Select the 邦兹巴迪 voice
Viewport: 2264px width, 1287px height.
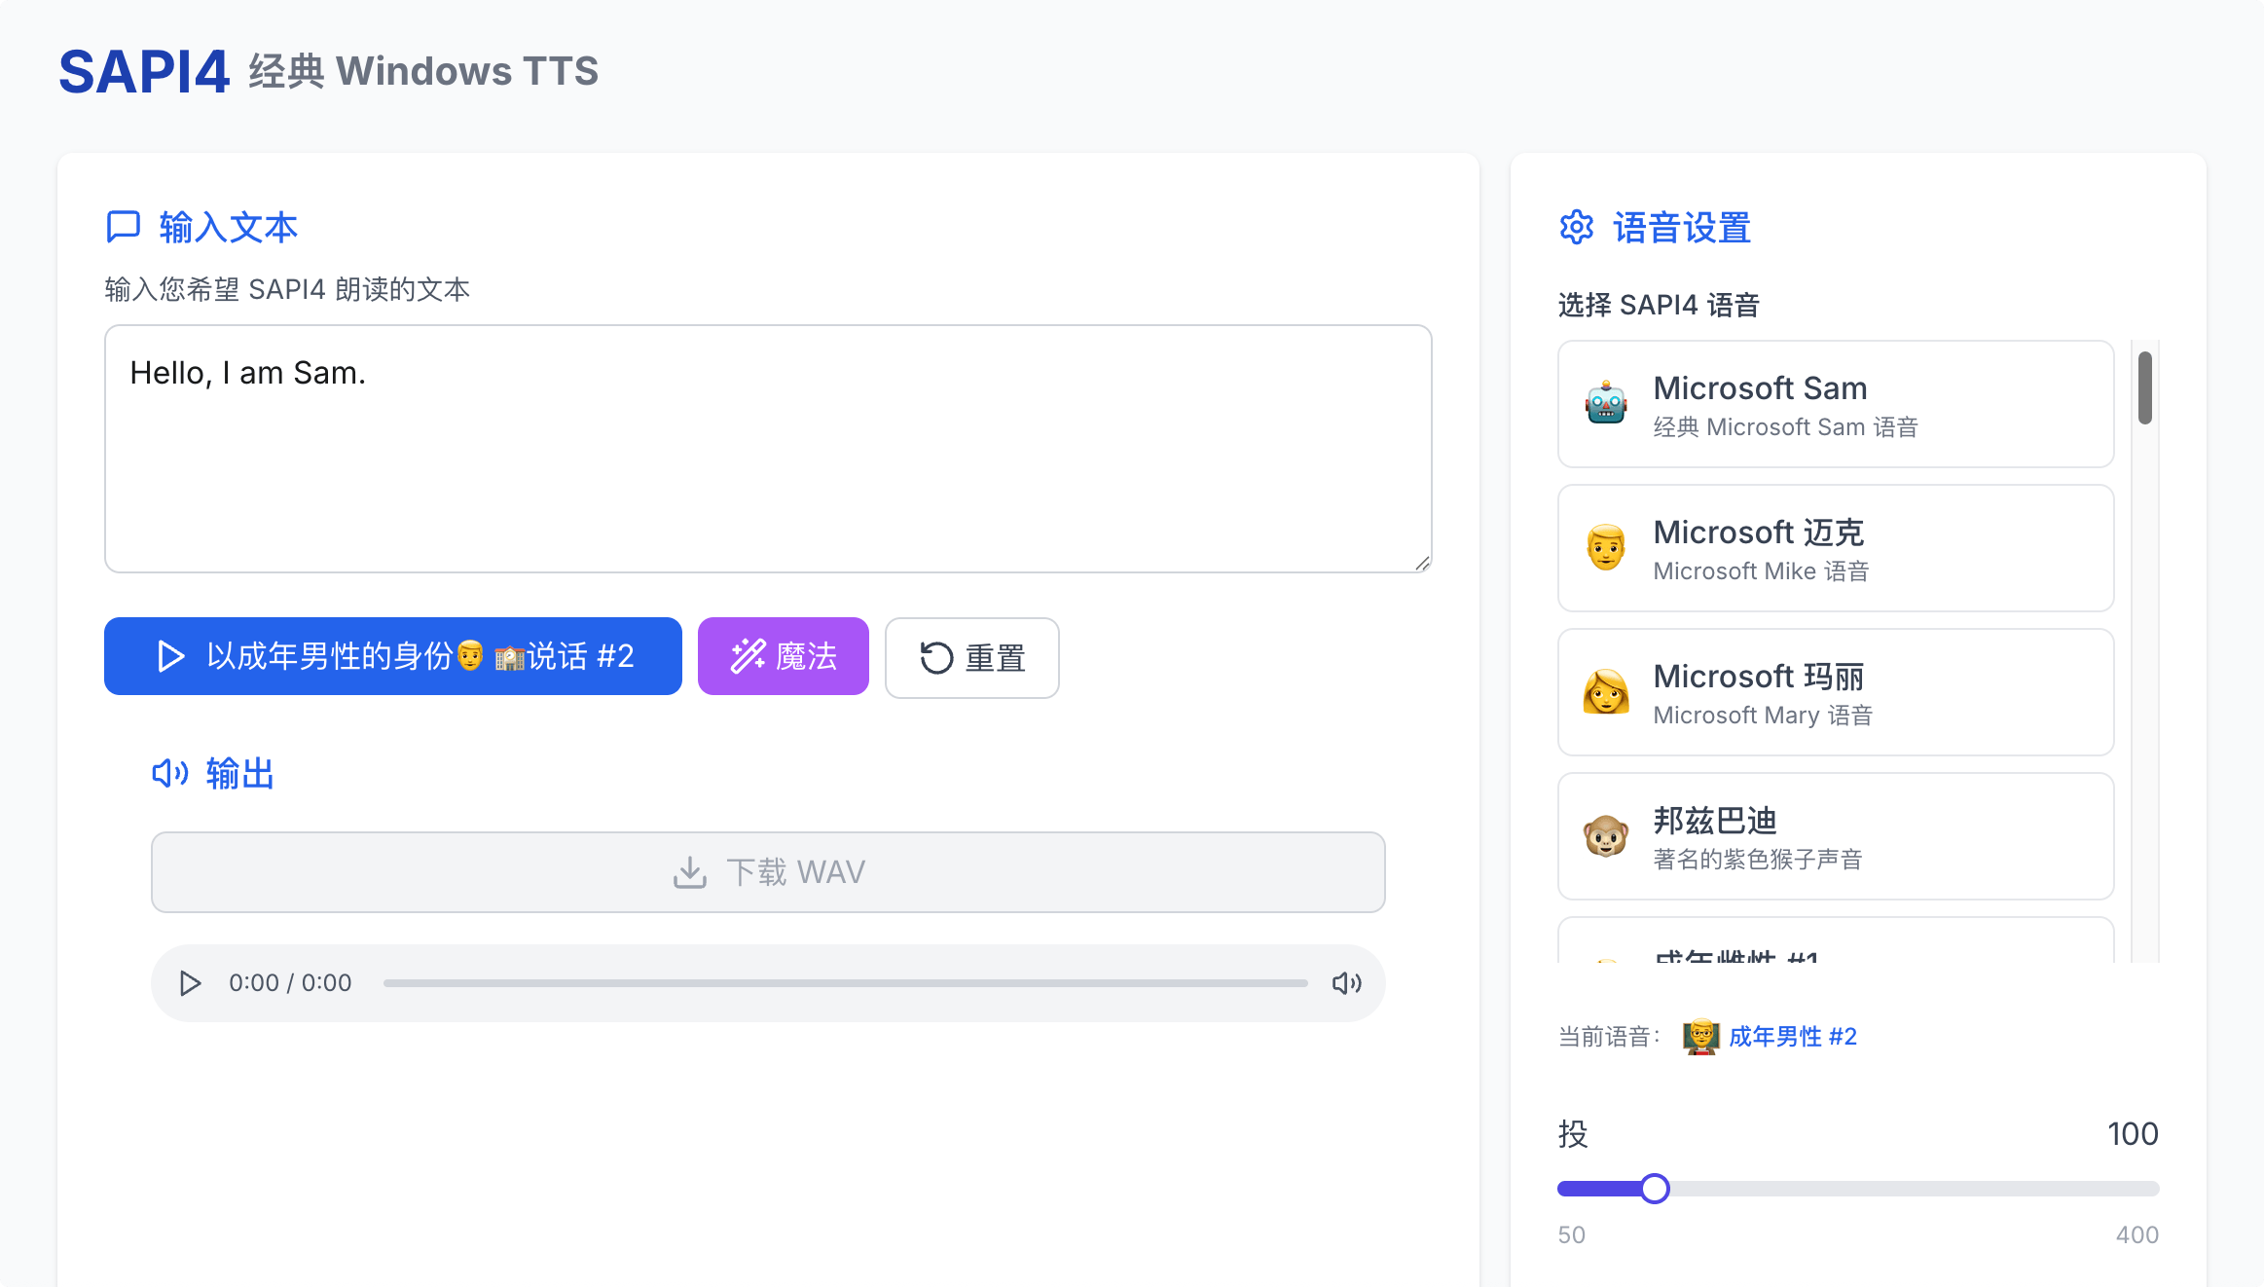1836,836
